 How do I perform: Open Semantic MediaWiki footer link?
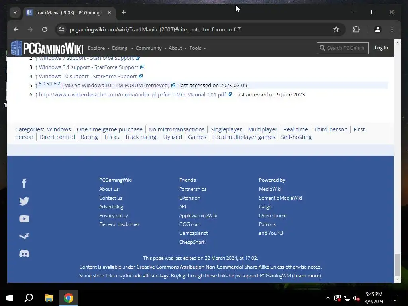280,198
